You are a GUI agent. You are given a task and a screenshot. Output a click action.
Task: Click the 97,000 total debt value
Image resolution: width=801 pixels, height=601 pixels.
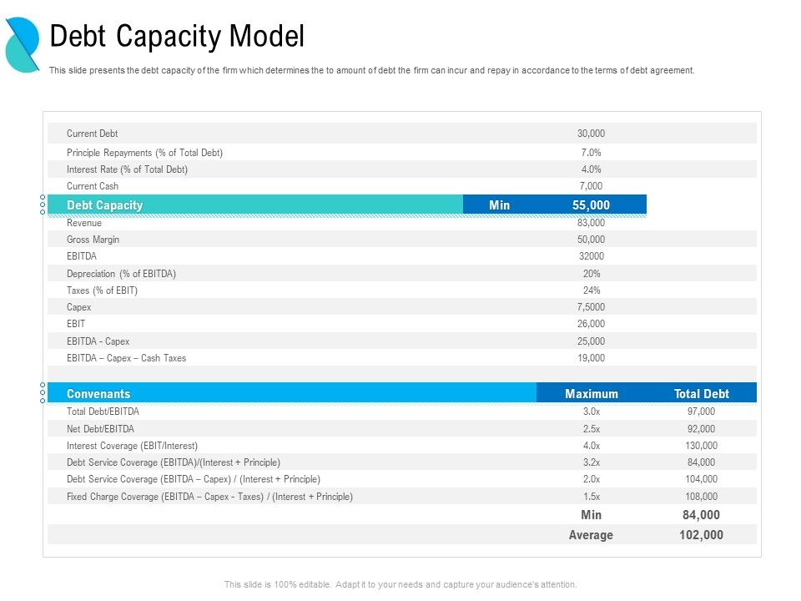tap(702, 412)
